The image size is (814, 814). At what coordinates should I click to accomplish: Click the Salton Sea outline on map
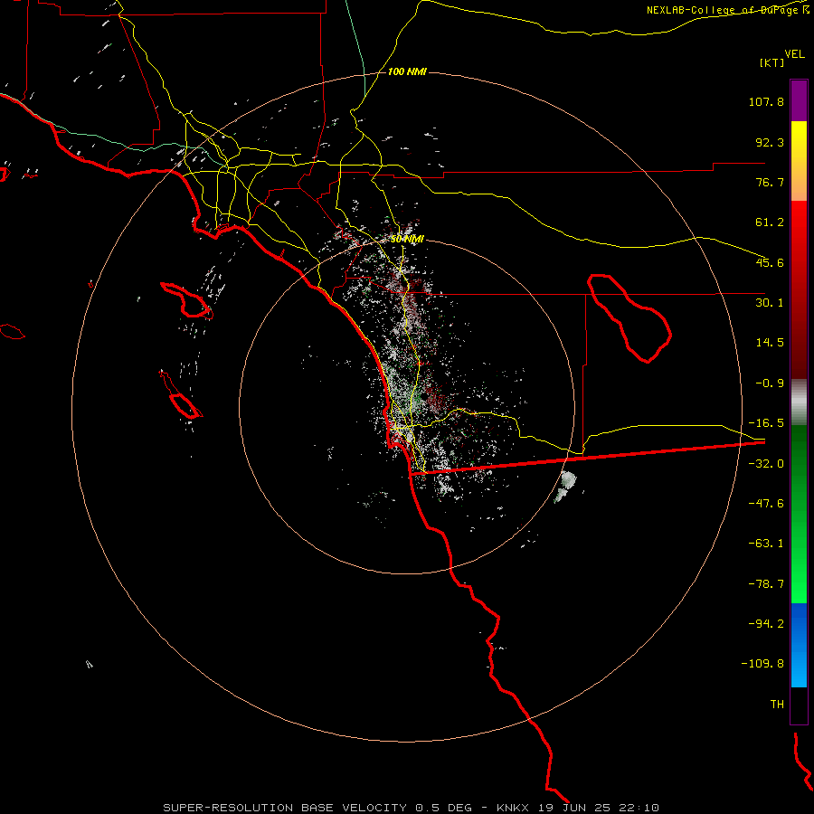[x=629, y=317]
